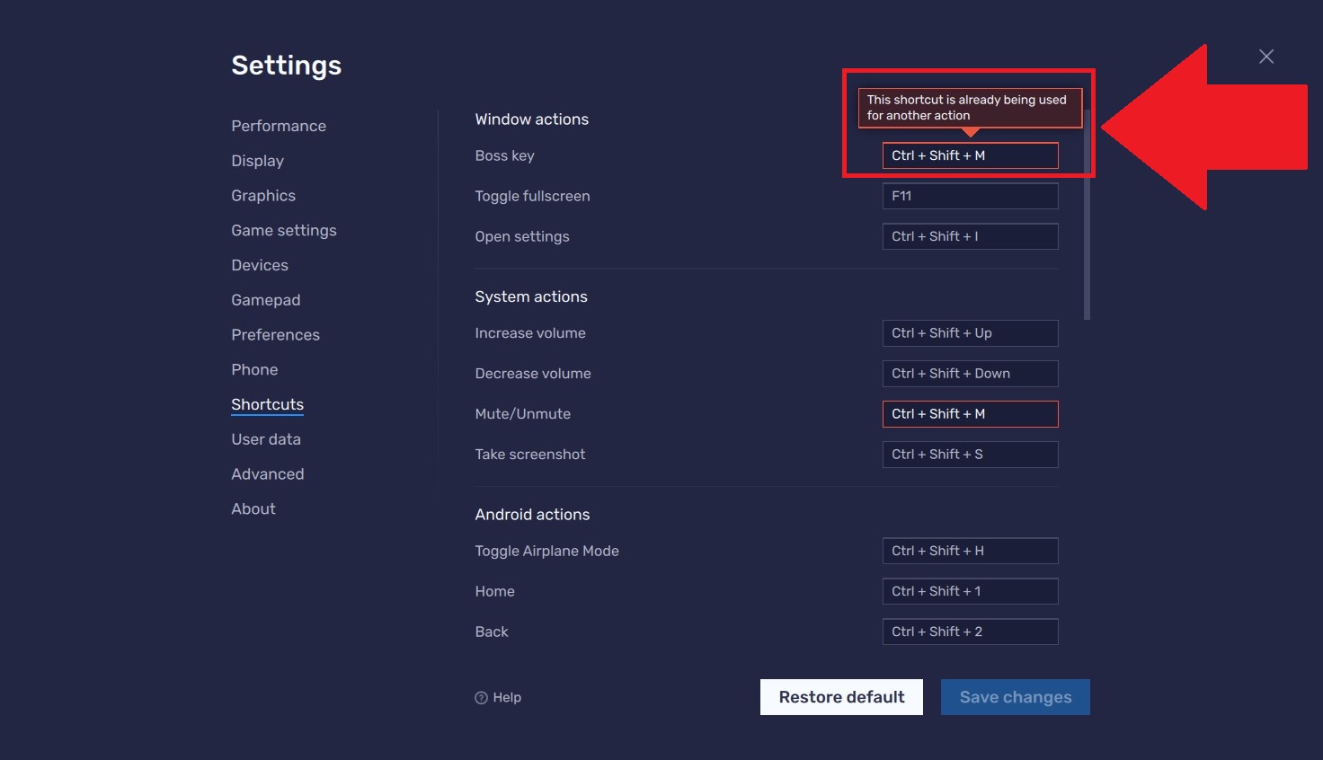Image resolution: width=1323 pixels, height=760 pixels.
Task: Close the Settings window
Action: [1266, 56]
